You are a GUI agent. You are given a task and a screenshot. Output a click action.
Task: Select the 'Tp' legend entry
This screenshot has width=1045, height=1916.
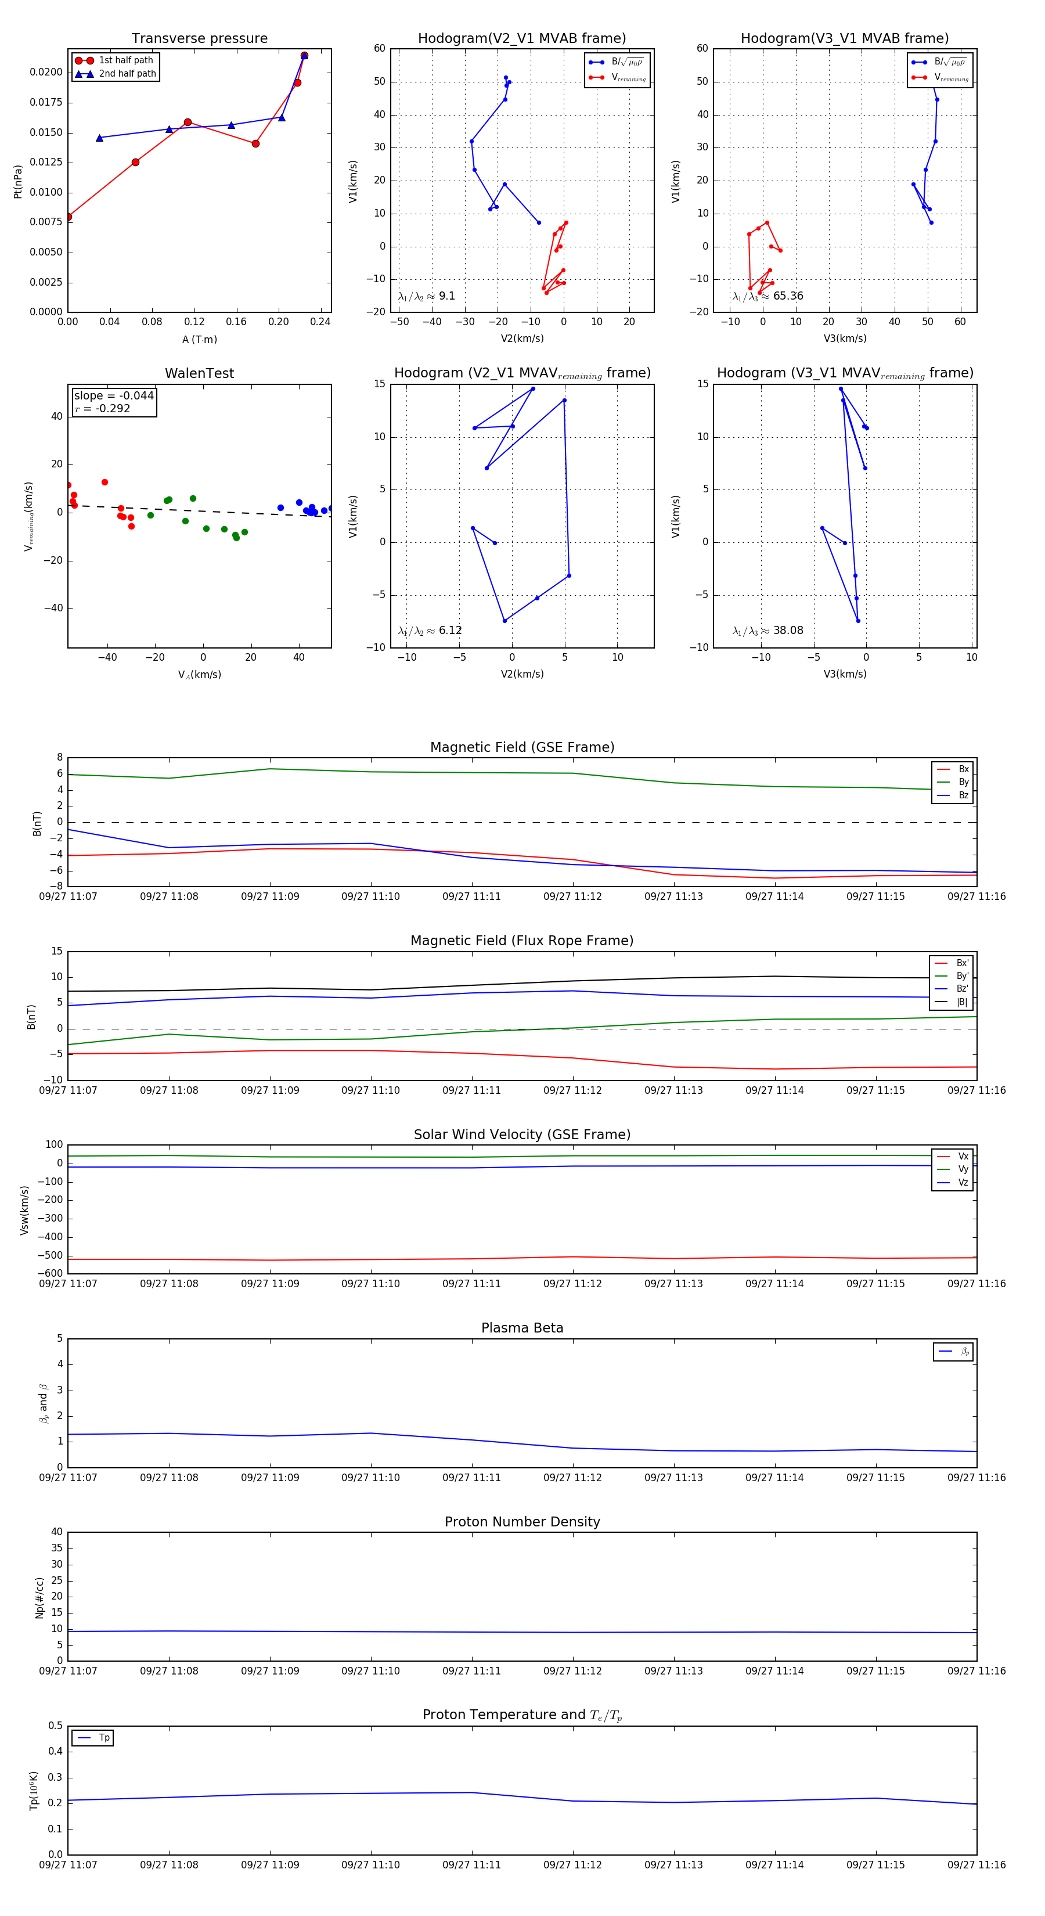[93, 1738]
